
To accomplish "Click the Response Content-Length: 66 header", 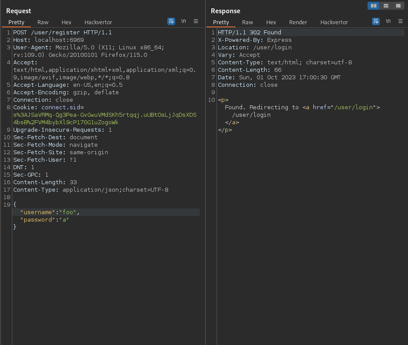I will [x=250, y=70].
